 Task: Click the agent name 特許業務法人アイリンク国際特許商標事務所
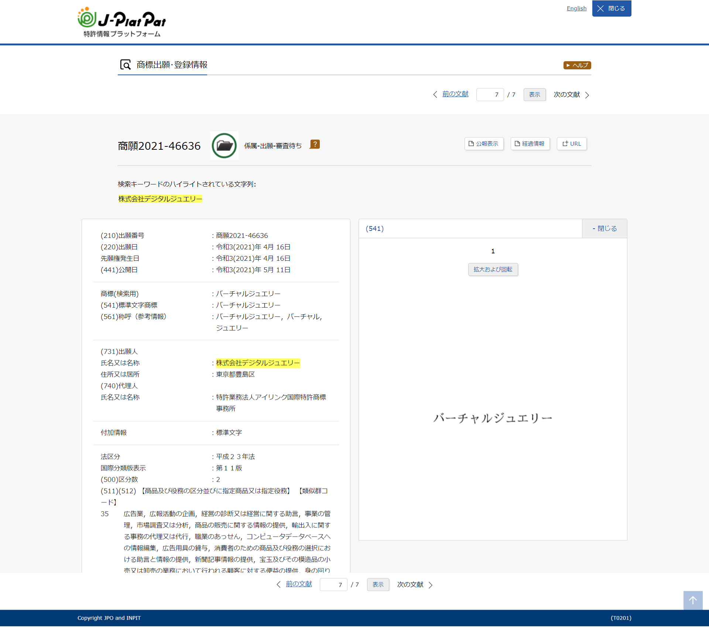click(271, 403)
